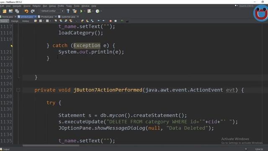Switch to the customer.java tab
Image resolution: width=268 pixels, height=151 pixels.
click(x=68, y=17)
